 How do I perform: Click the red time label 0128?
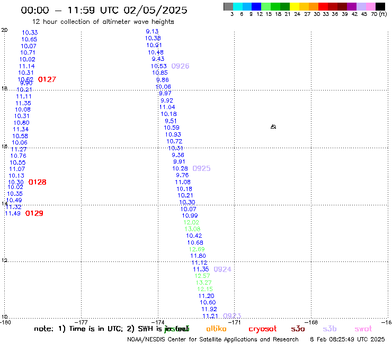(x=37, y=182)
